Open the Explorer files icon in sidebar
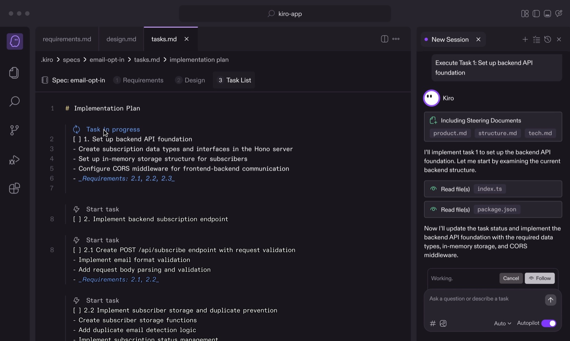Viewport: 570px width, 341px height. pyautogui.click(x=14, y=73)
